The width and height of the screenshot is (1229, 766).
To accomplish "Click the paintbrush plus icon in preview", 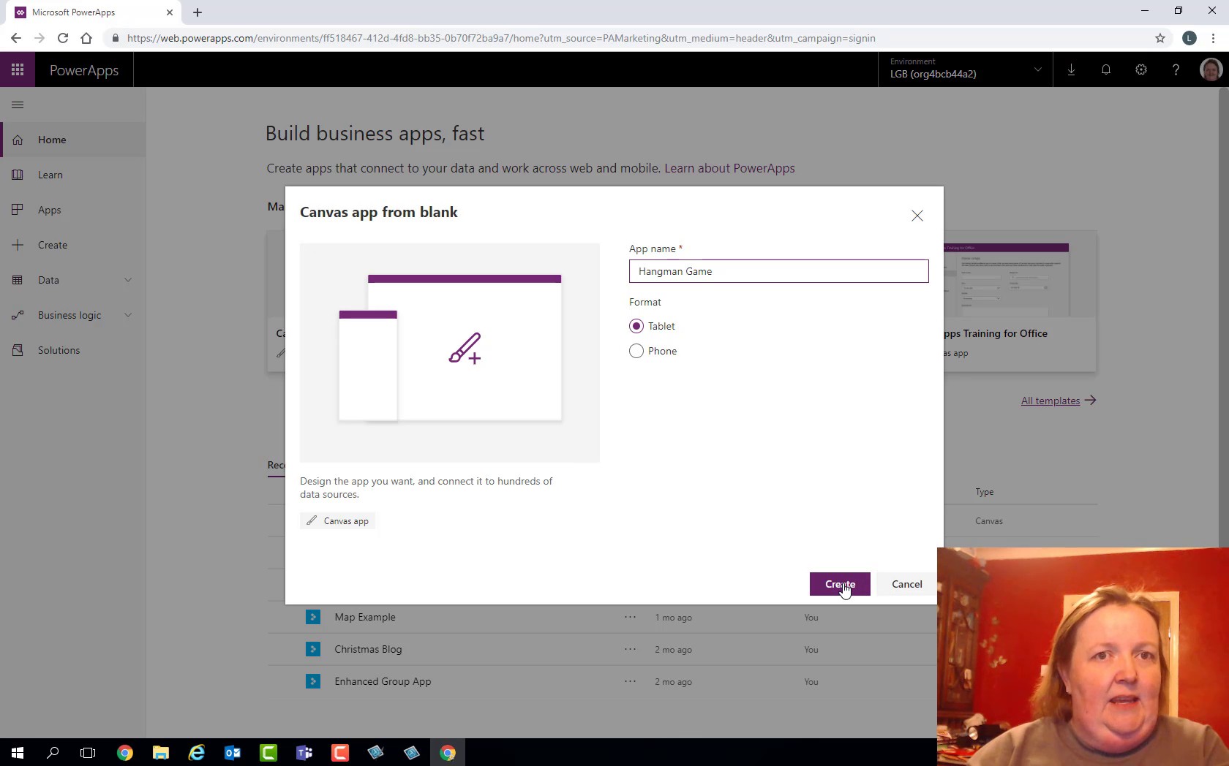I will [x=465, y=349].
